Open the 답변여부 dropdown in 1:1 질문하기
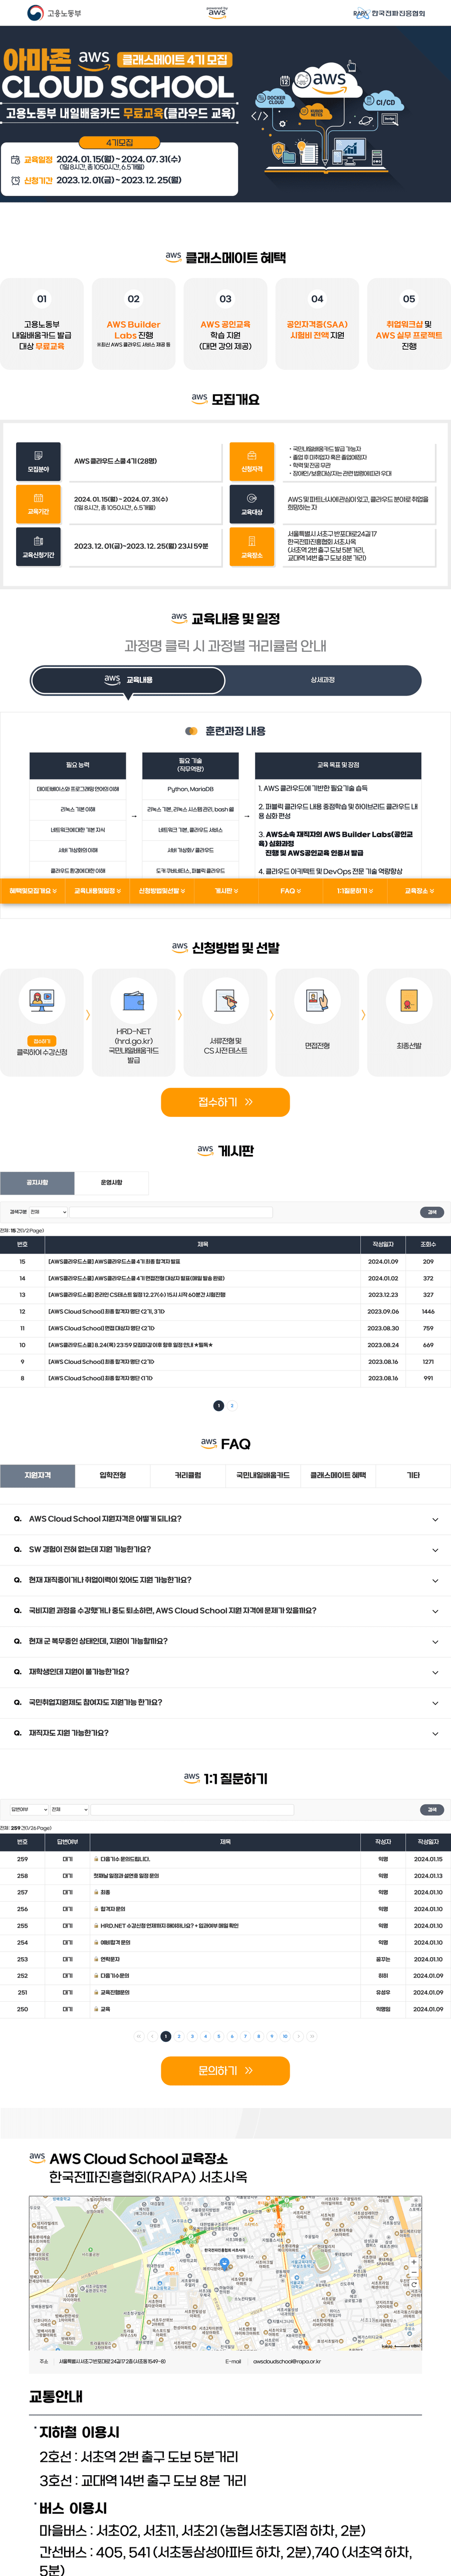451x2576 pixels. click(x=28, y=1809)
